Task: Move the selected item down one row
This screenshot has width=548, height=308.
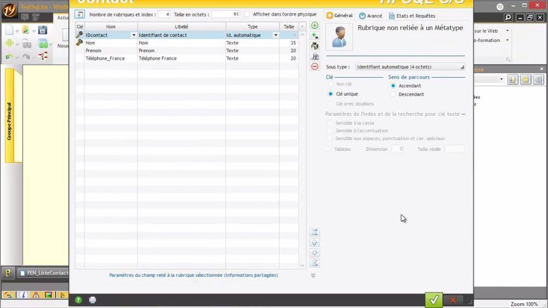Action: coord(314,253)
